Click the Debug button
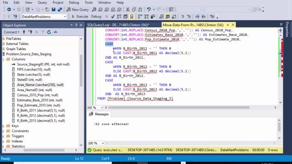Viewport: 292px width, 164px height. [x=96, y=16]
